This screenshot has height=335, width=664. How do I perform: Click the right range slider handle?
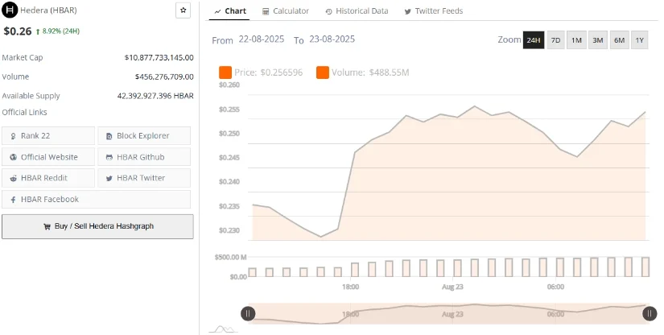650,314
